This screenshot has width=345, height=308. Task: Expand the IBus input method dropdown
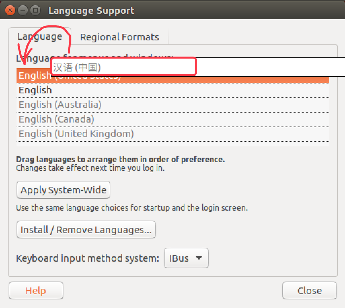(x=186, y=258)
